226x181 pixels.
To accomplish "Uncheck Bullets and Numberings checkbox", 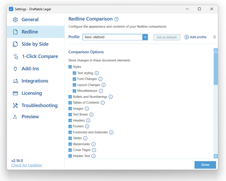I will 70,97.
